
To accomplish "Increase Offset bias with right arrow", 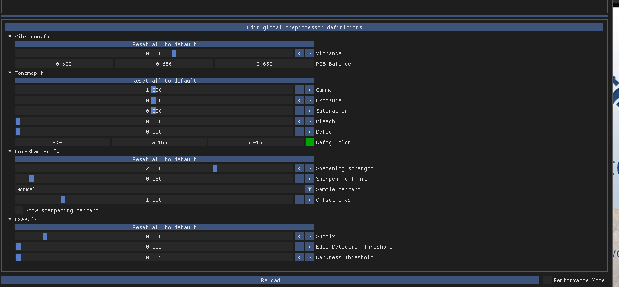I will tap(309, 200).
